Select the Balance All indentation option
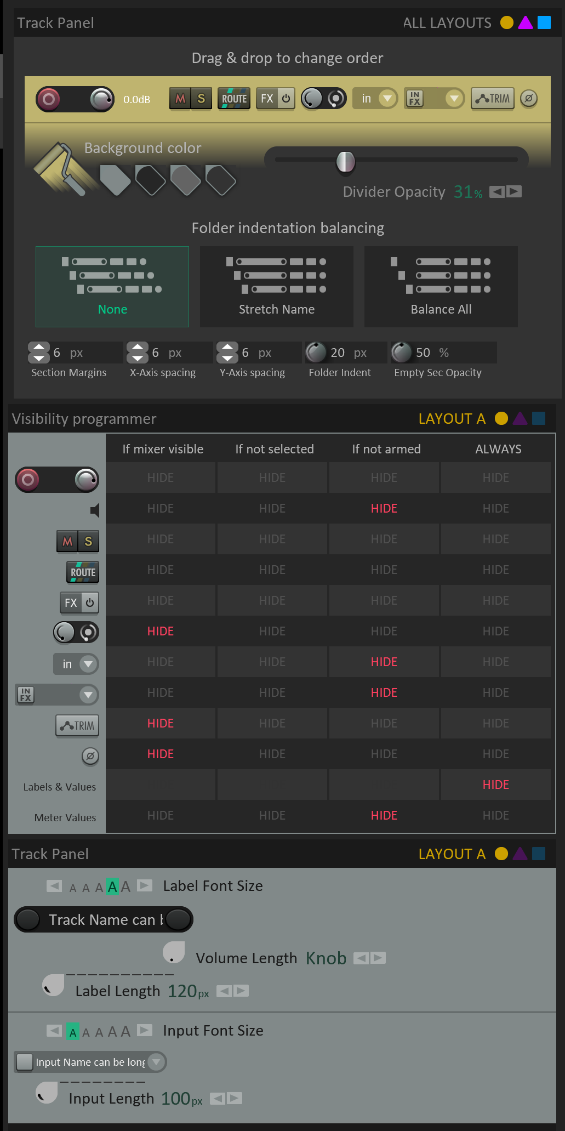This screenshot has height=1131, width=565. (x=441, y=287)
